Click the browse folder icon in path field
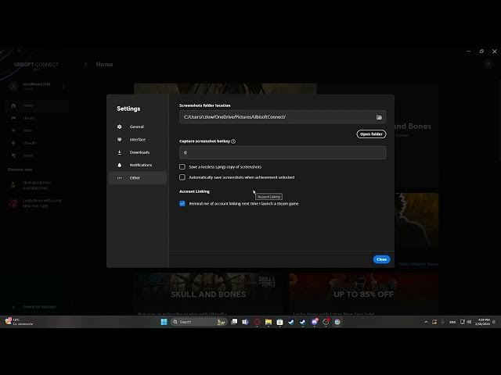The width and height of the screenshot is (501, 375). [379, 117]
